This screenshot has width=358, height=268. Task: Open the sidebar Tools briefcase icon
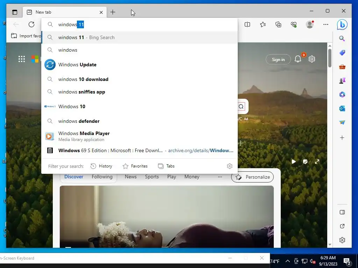click(342, 67)
